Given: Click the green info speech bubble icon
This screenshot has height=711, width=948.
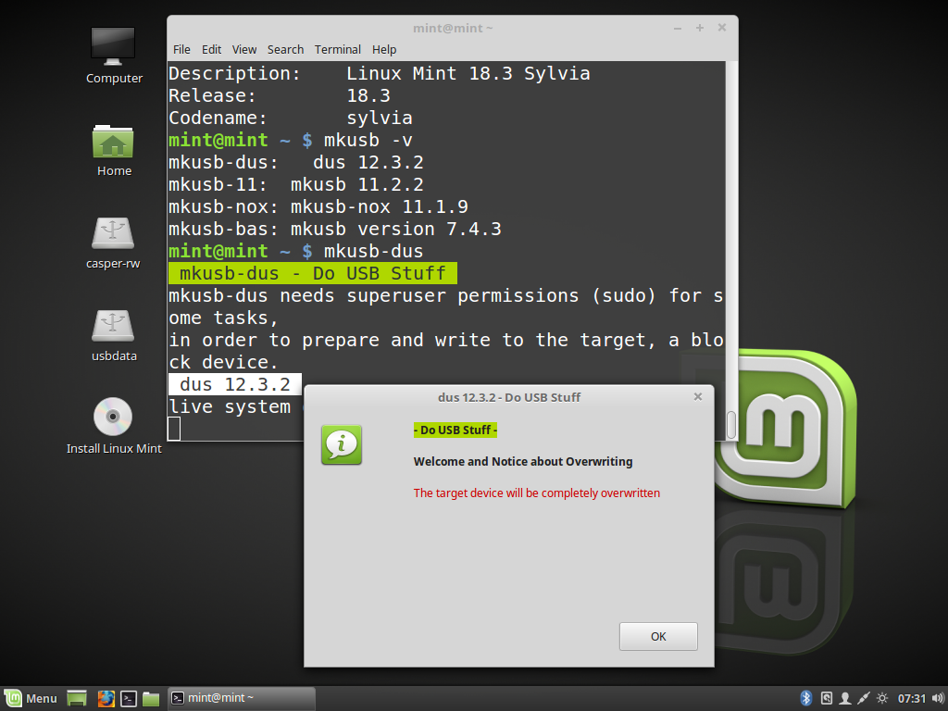Looking at the screenshot, I should tap(342, 444).
